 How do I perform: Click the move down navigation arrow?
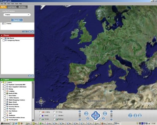96,118
